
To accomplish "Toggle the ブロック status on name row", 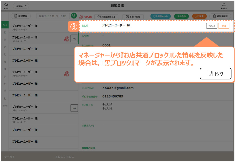I will tap(212, 26).
